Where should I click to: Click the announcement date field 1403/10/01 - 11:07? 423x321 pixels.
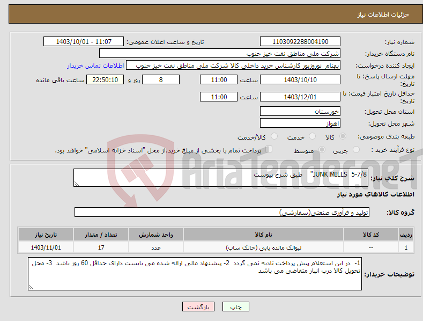point(83,42)
